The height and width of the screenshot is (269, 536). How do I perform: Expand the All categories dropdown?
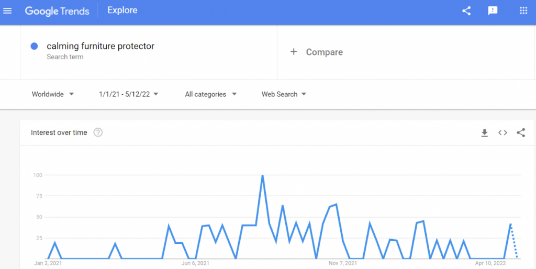(210, 94)
